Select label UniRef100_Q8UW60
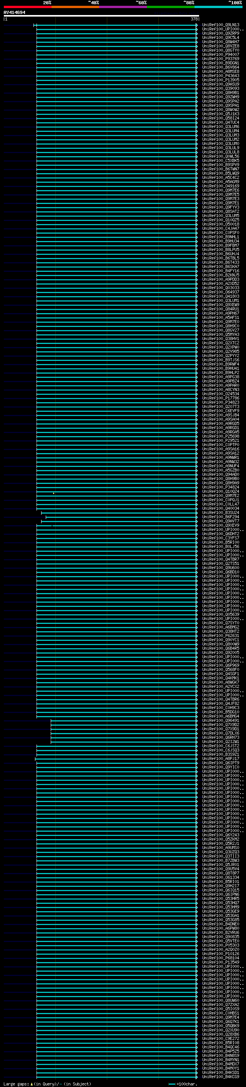 tap(221, 1001)
